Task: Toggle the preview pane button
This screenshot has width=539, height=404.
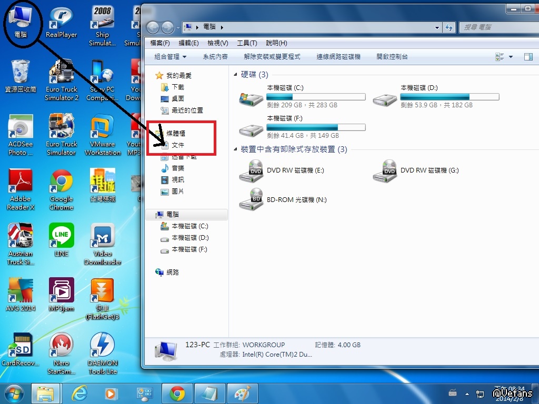Action: pyautogui.click(x=528, y=57)
